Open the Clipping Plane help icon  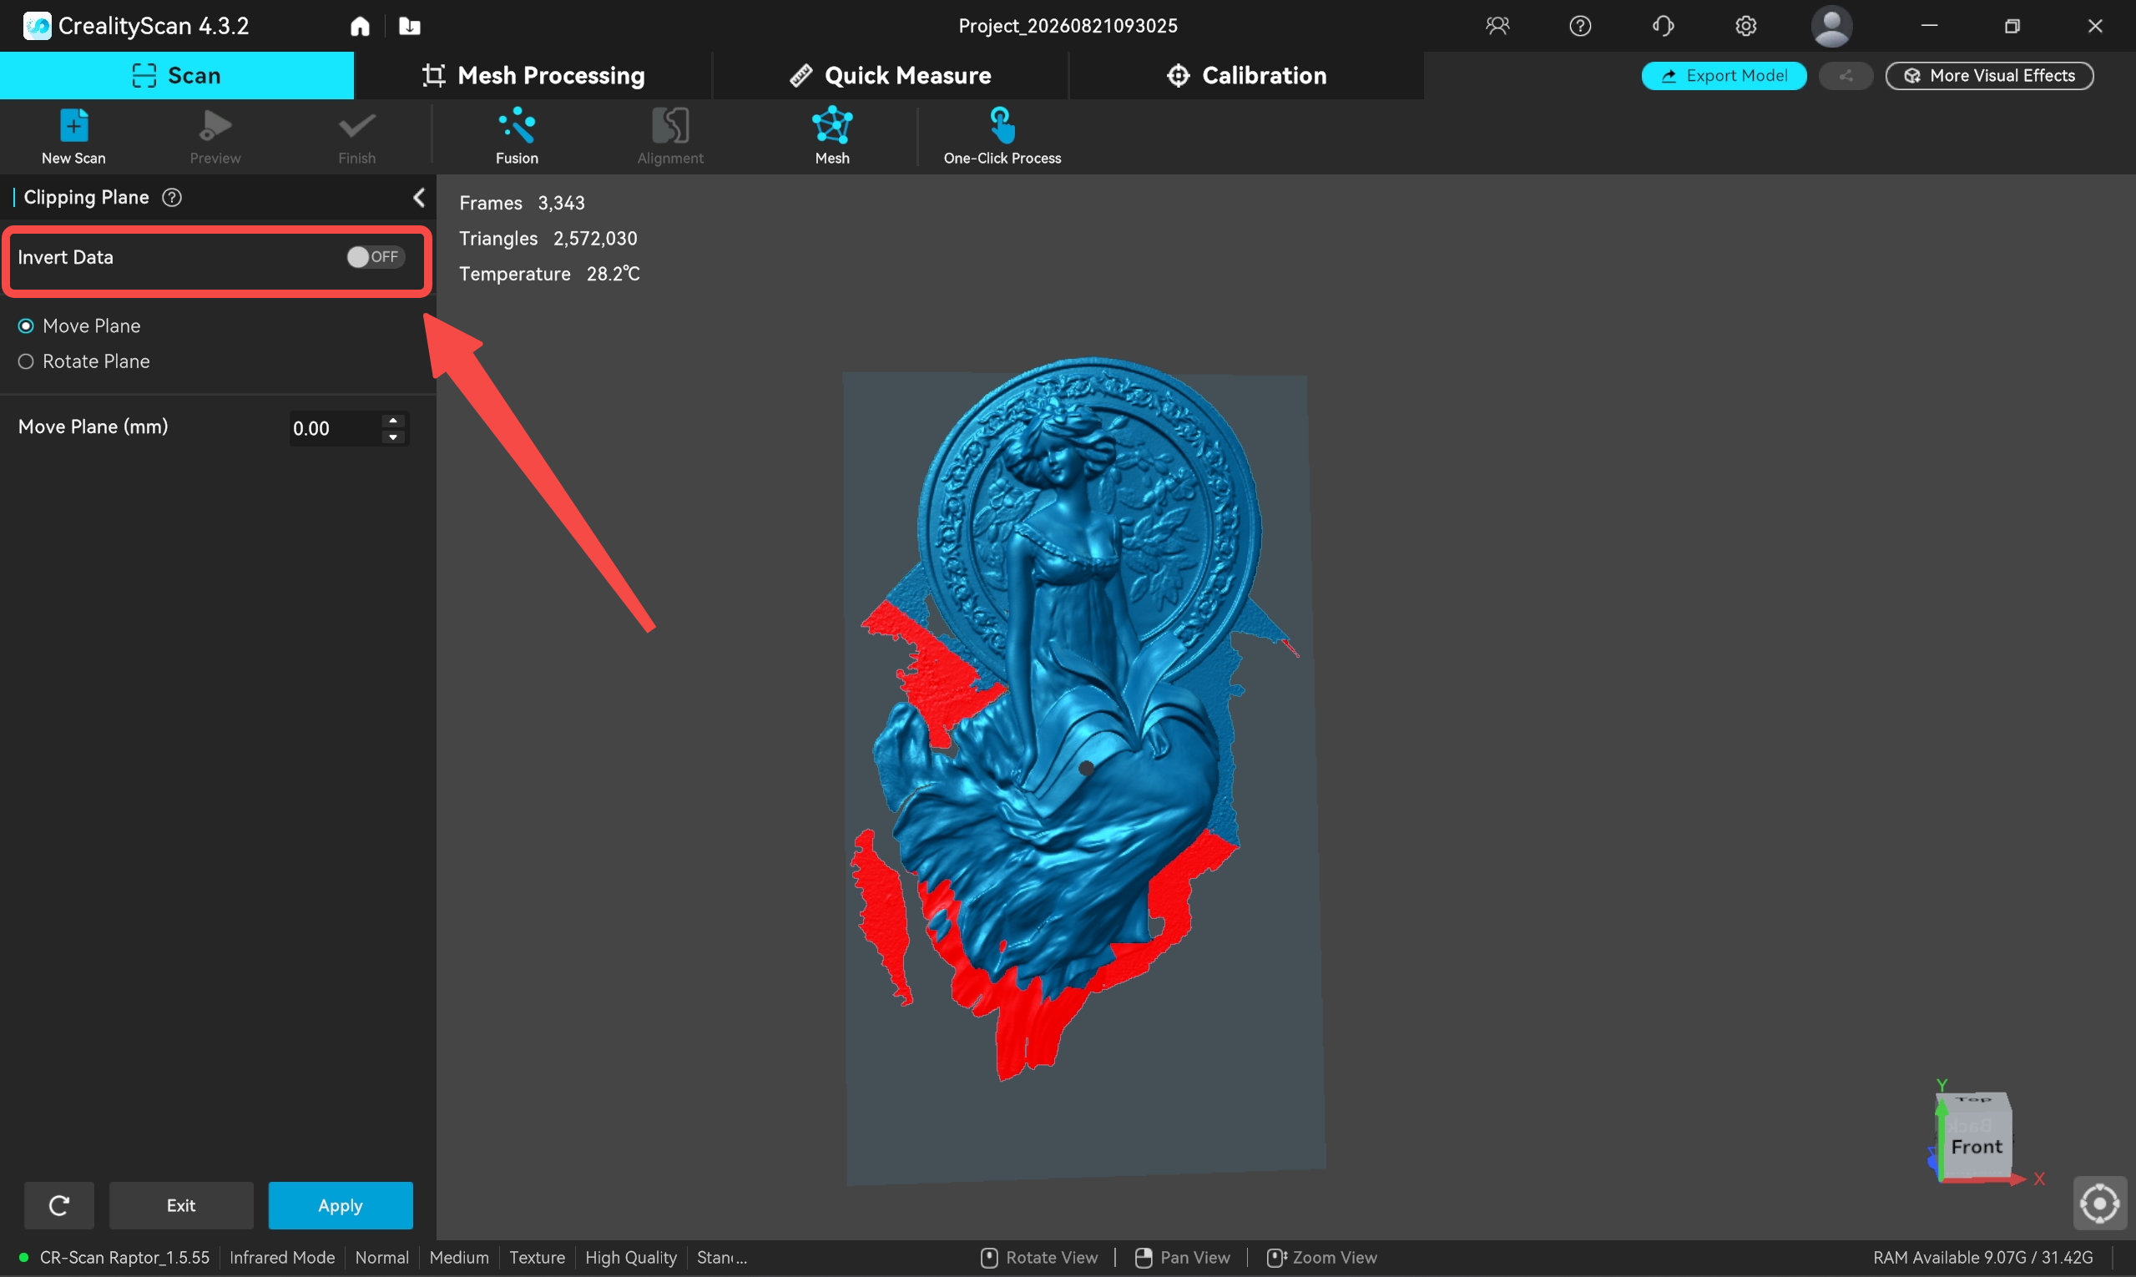tap(172, 197)
